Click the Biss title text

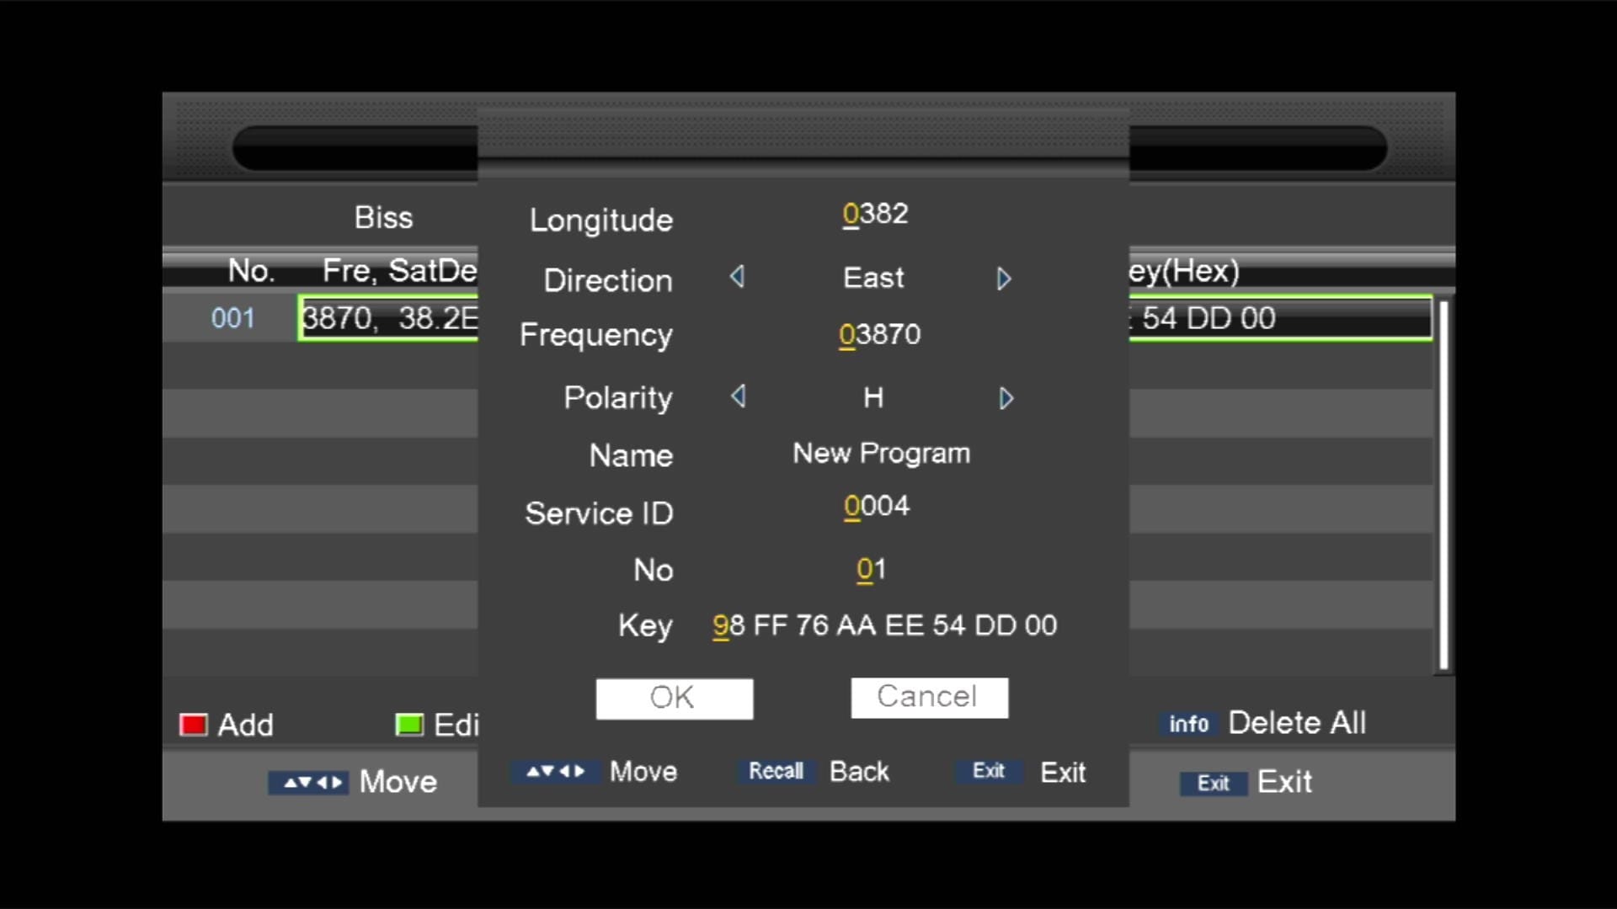[384, 218]
